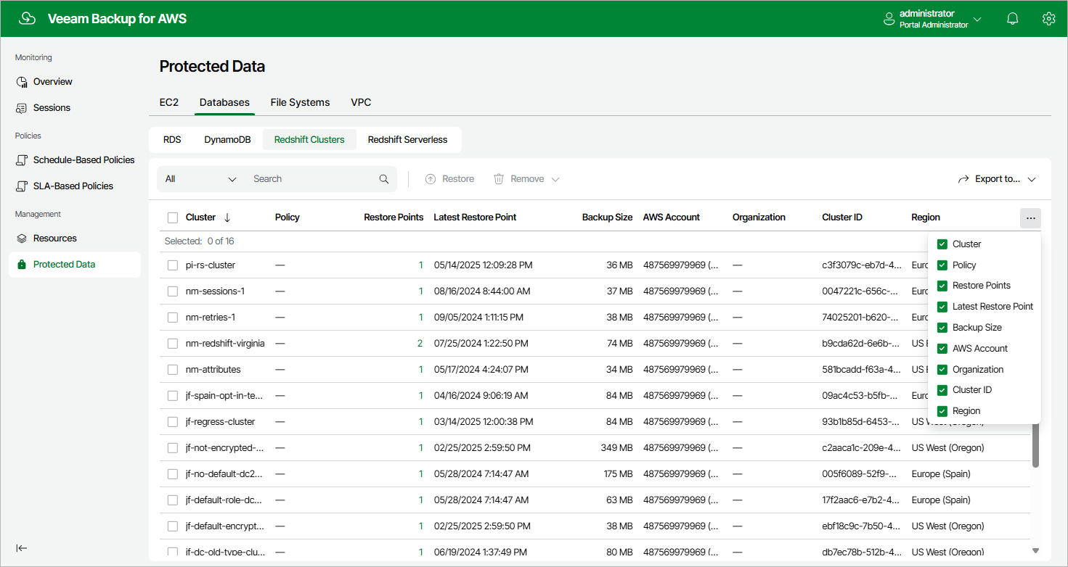
Task: Click the Overview pie chart icon
Action: [x=22, y=82]
